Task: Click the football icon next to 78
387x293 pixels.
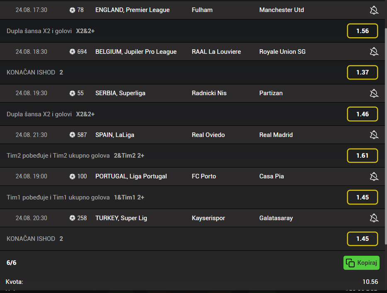Action: click(x=73, y=10)
